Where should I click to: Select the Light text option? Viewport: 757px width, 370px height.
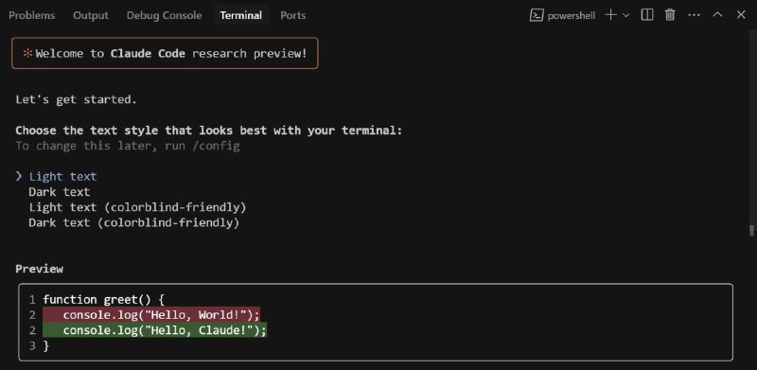pos(62,177)
